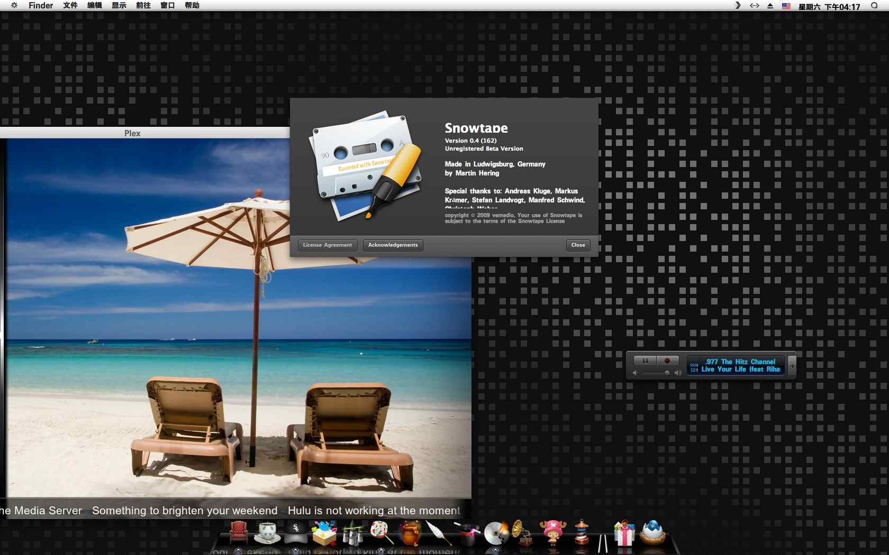Start recording with the red record button
Image resolution: width=889 pixels, height=555 pixels.
[x=667, y=361]
